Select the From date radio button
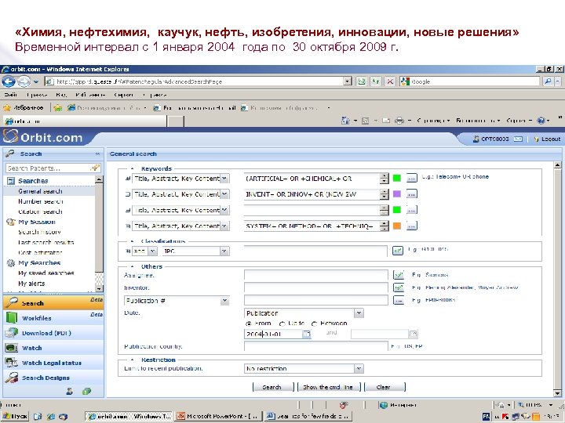 [x=248, y=324]
